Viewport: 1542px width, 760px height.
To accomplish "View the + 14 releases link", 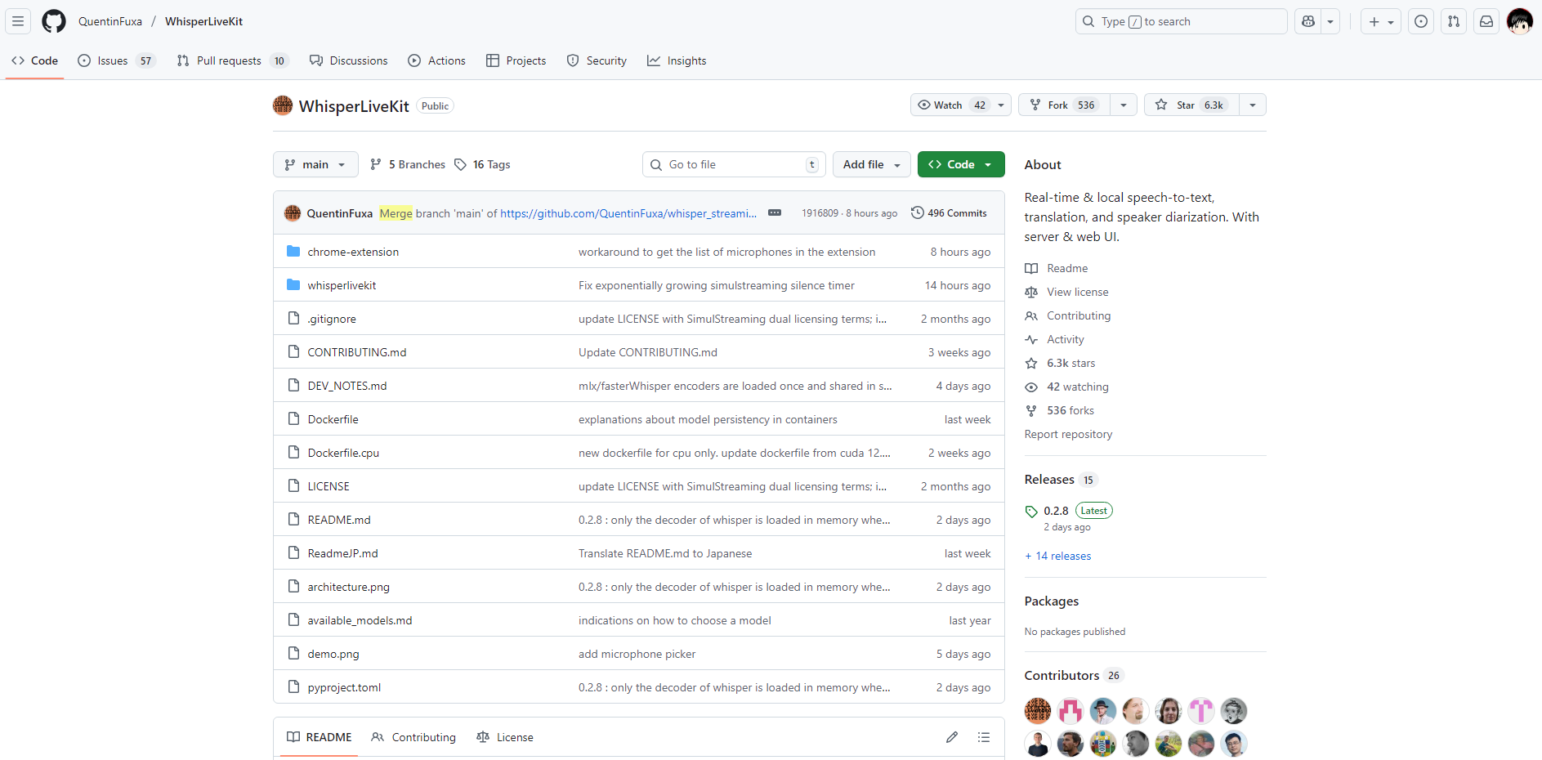I will point(1057,555).
